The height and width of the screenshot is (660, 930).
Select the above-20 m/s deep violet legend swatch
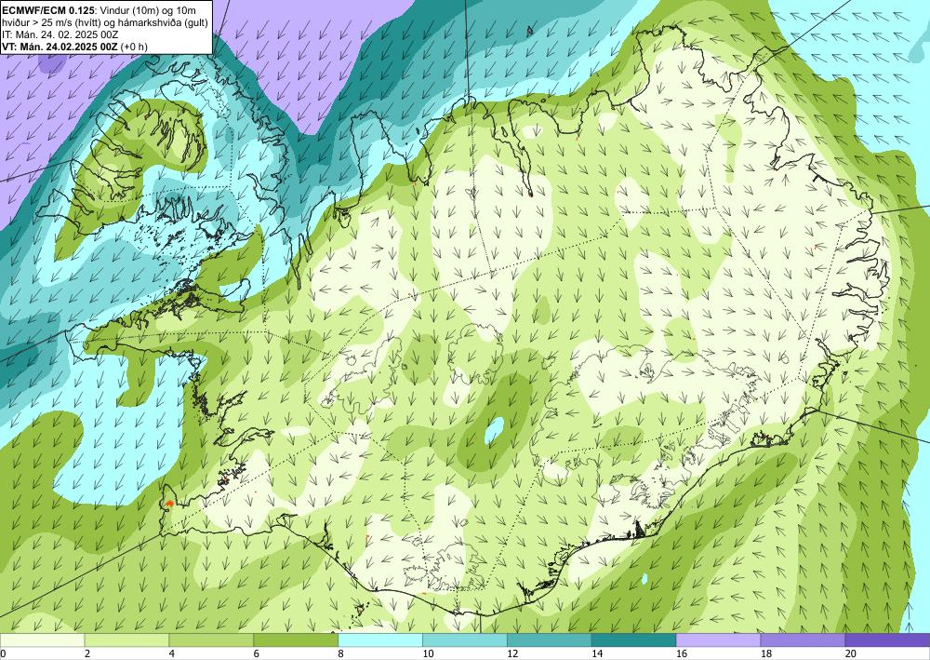click(x=888, y=640)
